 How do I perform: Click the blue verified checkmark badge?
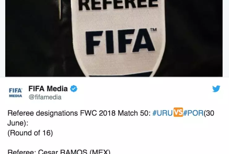[74, 89]
